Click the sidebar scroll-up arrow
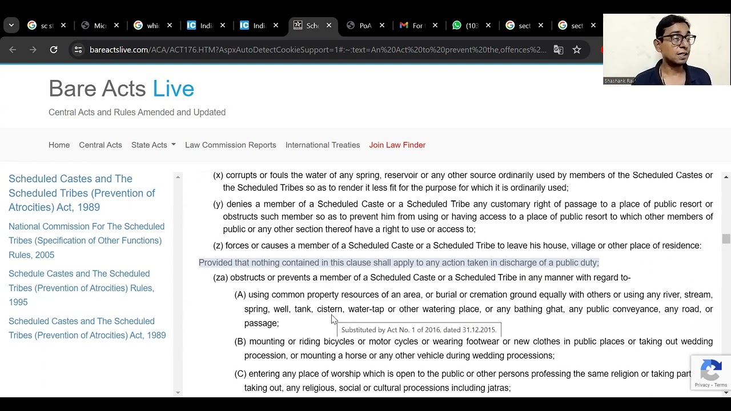Screen dimensions: 731x411 point(178,178)
